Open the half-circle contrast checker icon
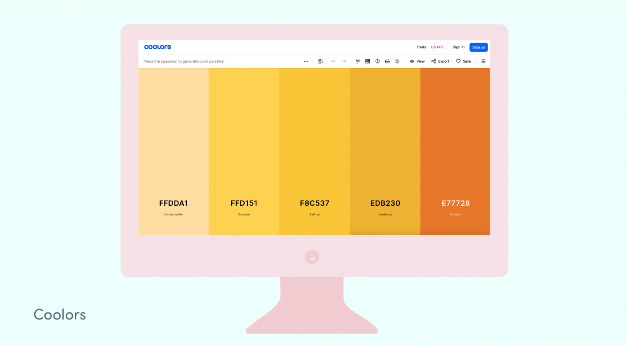This screenshot has height=346, width=627. tap(378, 61)
